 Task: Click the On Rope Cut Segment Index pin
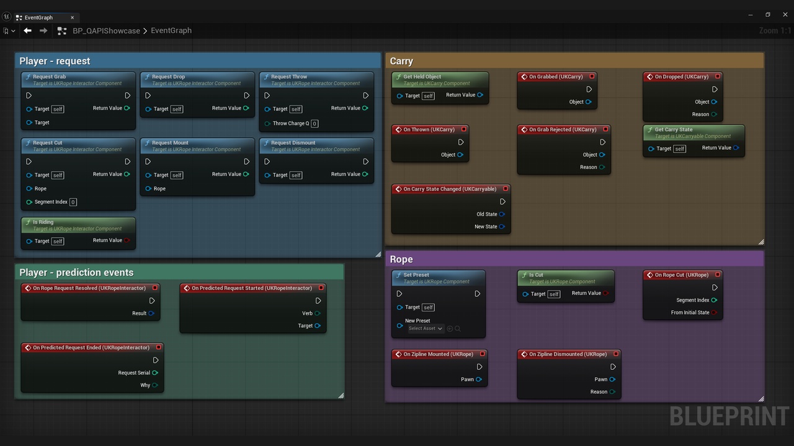point(714,300)
